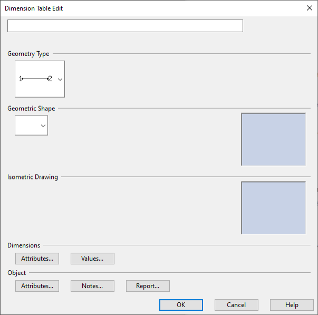Open Help for this dialog

[292, 305]
